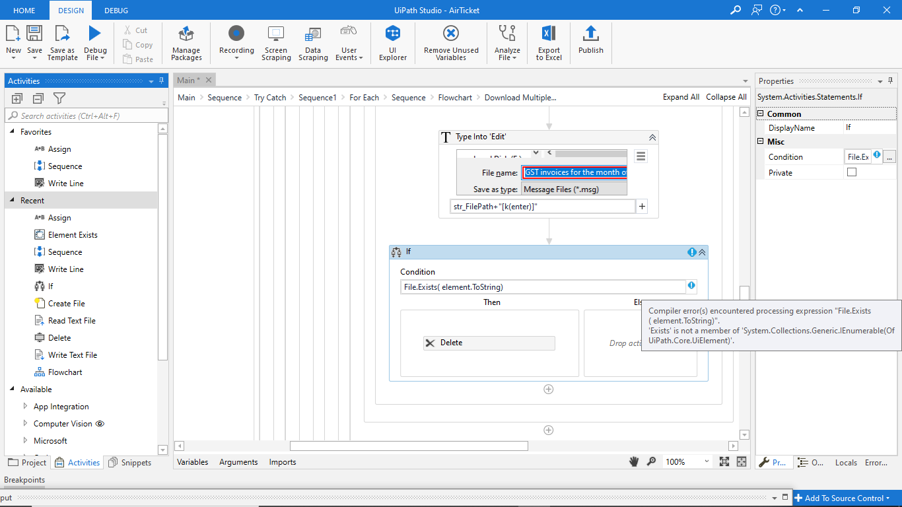Click Expand All link
902x507 pixels.
[681, 97]
